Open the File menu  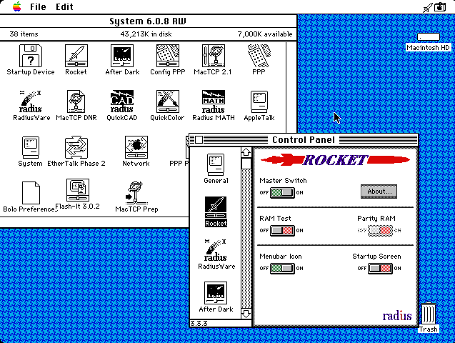[x=38, y=6]
